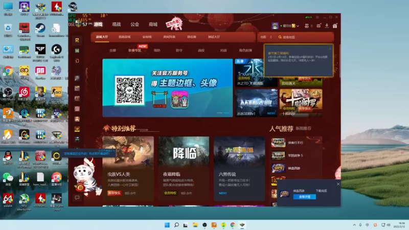This screenshot has width=409, height=230.
Task: Open the 公会 top navigation tab
Action: (134, 24)
